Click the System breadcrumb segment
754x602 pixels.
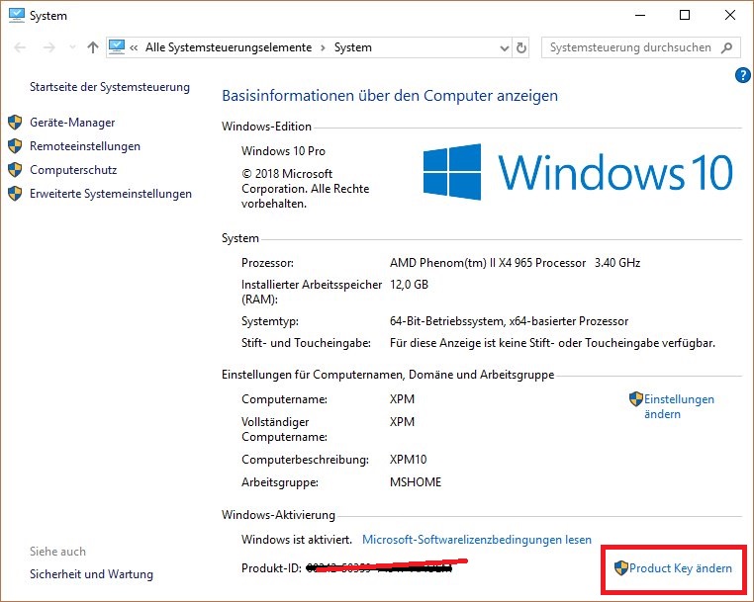(x=353, y=47)
